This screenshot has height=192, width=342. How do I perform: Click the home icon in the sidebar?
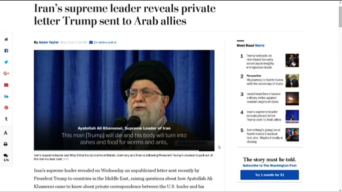(6, 39)
